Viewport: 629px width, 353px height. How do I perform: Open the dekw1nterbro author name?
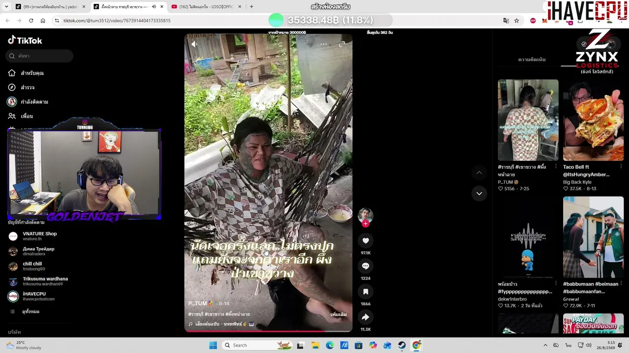click(x=512, y=299)
